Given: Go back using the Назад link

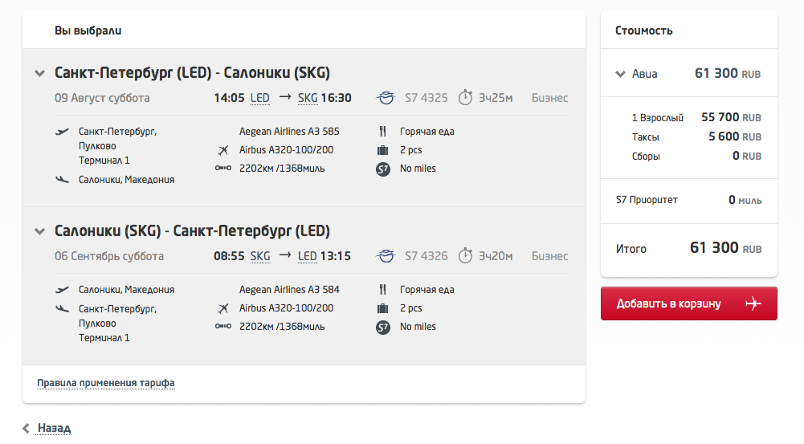Looking at the screenshot, I should pyautogui.click(x=55, y=428).
